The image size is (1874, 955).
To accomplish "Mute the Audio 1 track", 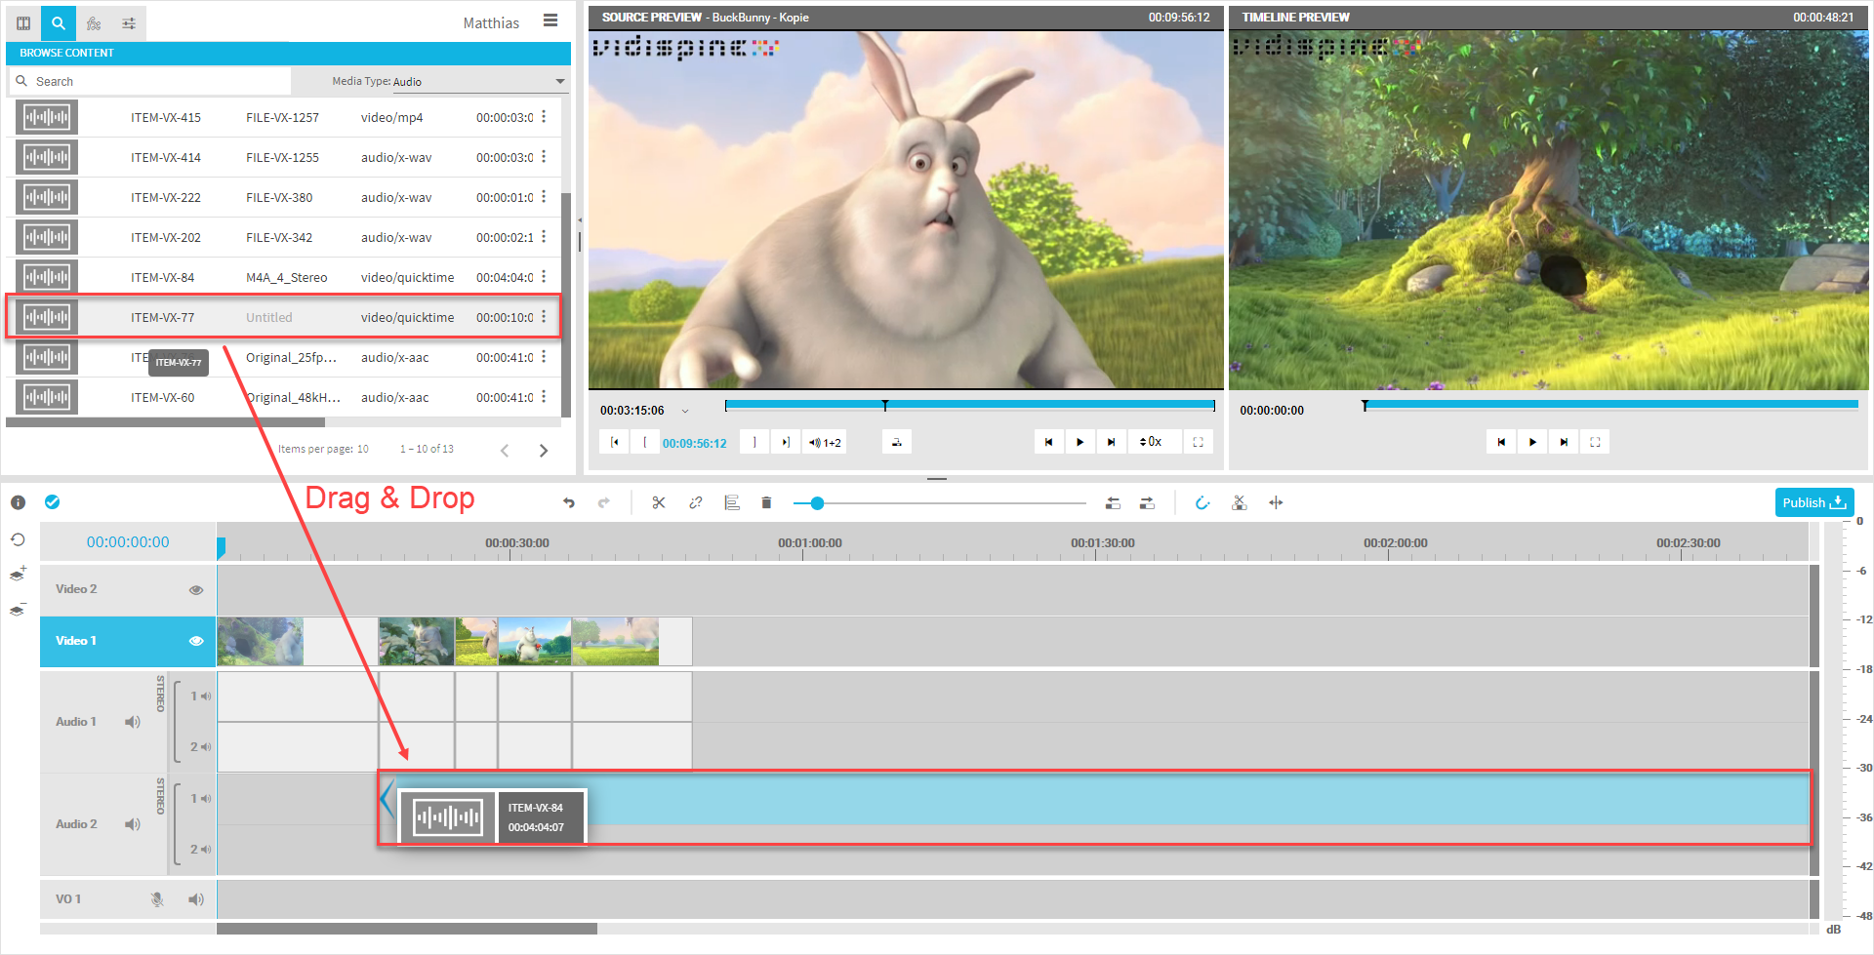I will pos(133,722).
